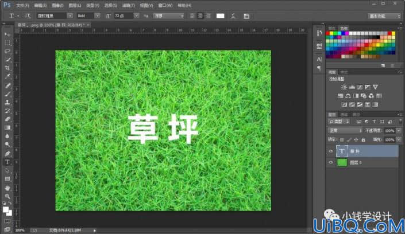This screenshot has height=234, width=405.
Task: Select the Eyedropper tool
Action: [7, 76]
